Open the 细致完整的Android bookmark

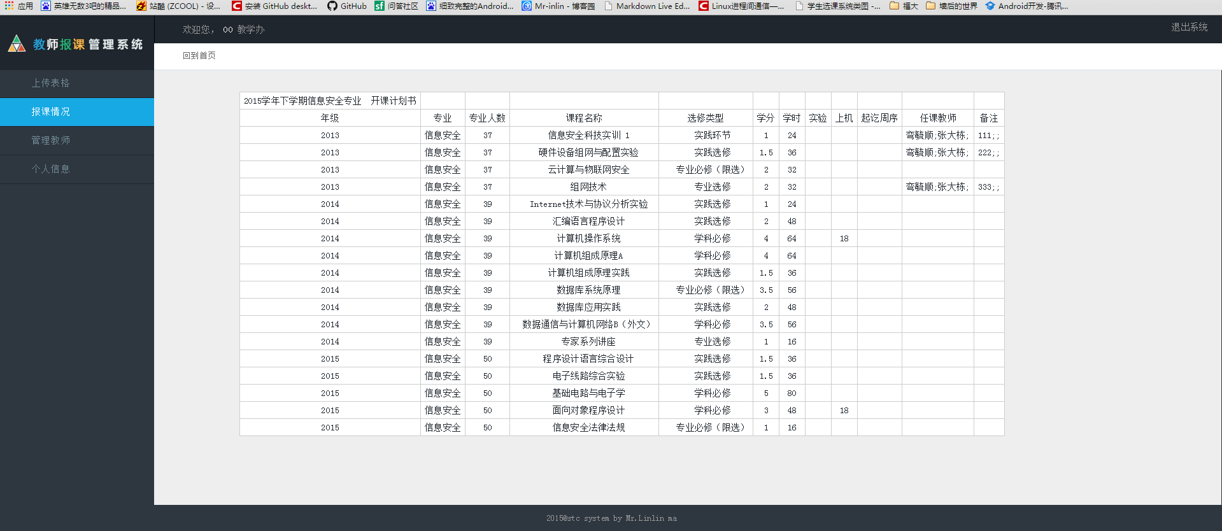[x=470, y=6]
